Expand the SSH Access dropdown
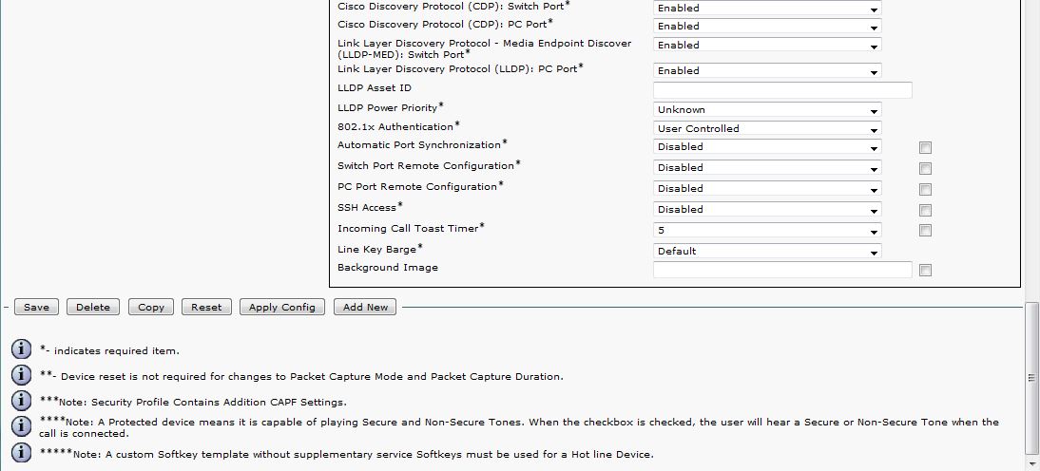The height and width of the screenshot is (471, 1040). pos(767,209)
